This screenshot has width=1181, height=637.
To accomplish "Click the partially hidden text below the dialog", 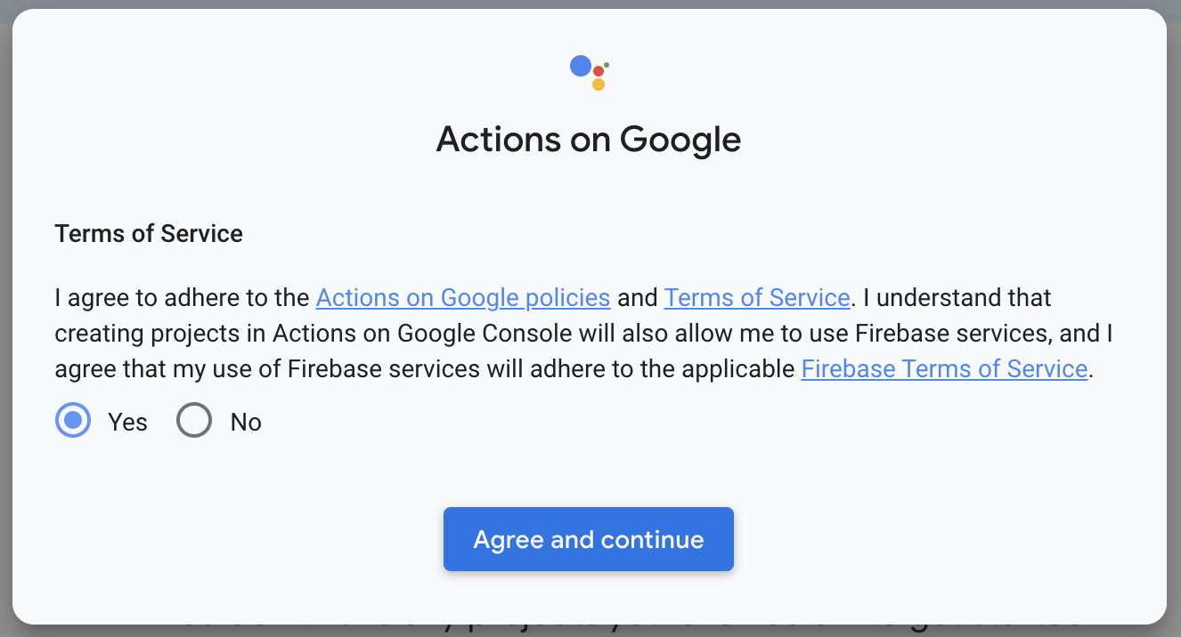I will (623, 630).
